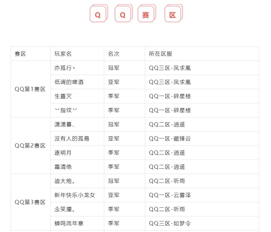Select player name 逐明月
271x232 pixels.
pyautogui.click(x=63, y=153)
